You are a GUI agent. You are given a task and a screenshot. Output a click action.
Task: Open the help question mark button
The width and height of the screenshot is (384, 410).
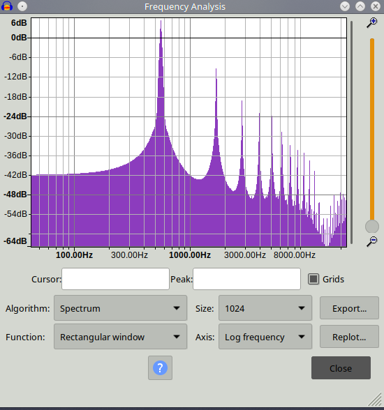tap(160, 367)
